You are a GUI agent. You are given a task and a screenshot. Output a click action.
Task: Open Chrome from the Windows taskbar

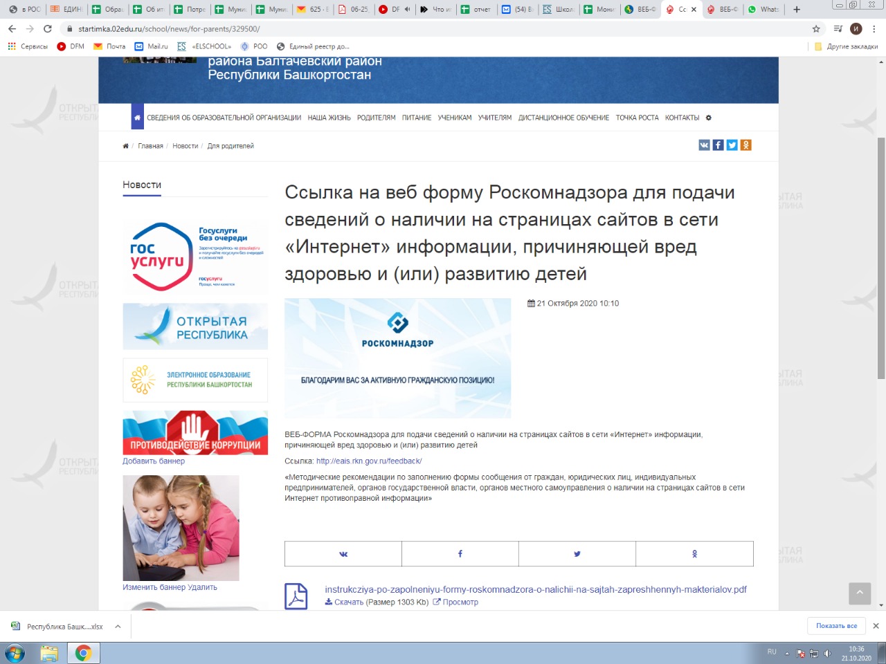83,653
